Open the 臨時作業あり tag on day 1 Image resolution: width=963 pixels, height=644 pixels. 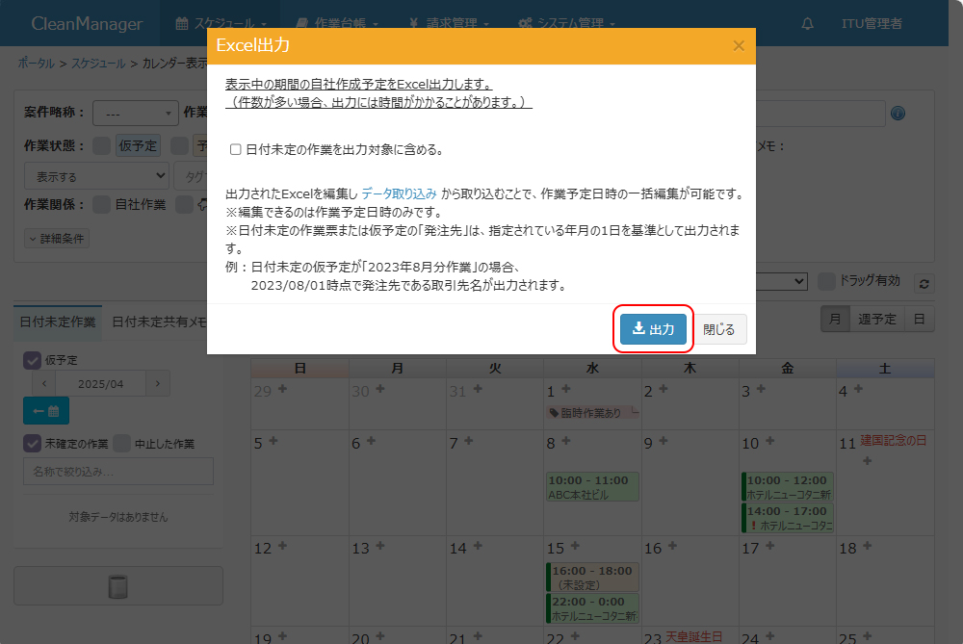[x=590, y=413]
